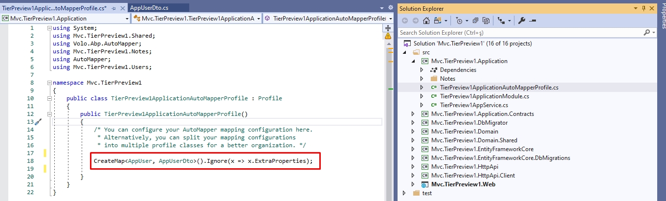Toggle the Preview Selected Items button
The image size is (666, 201).
[532, 21]
